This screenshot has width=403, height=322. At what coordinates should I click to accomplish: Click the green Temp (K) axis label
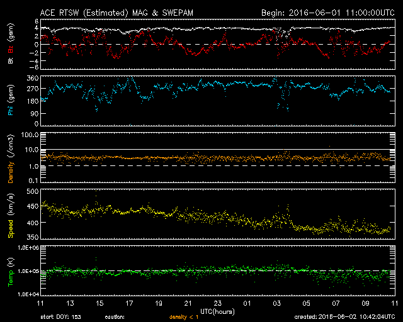(x=11, y=270)
